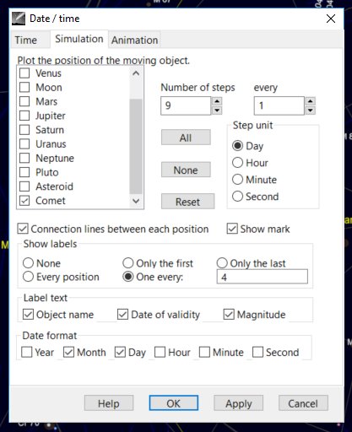This screenshot has height=432, width=352.
Task: Uncheck the Comet checkbox
Action: pyautogui.click(x=24, y=201)
